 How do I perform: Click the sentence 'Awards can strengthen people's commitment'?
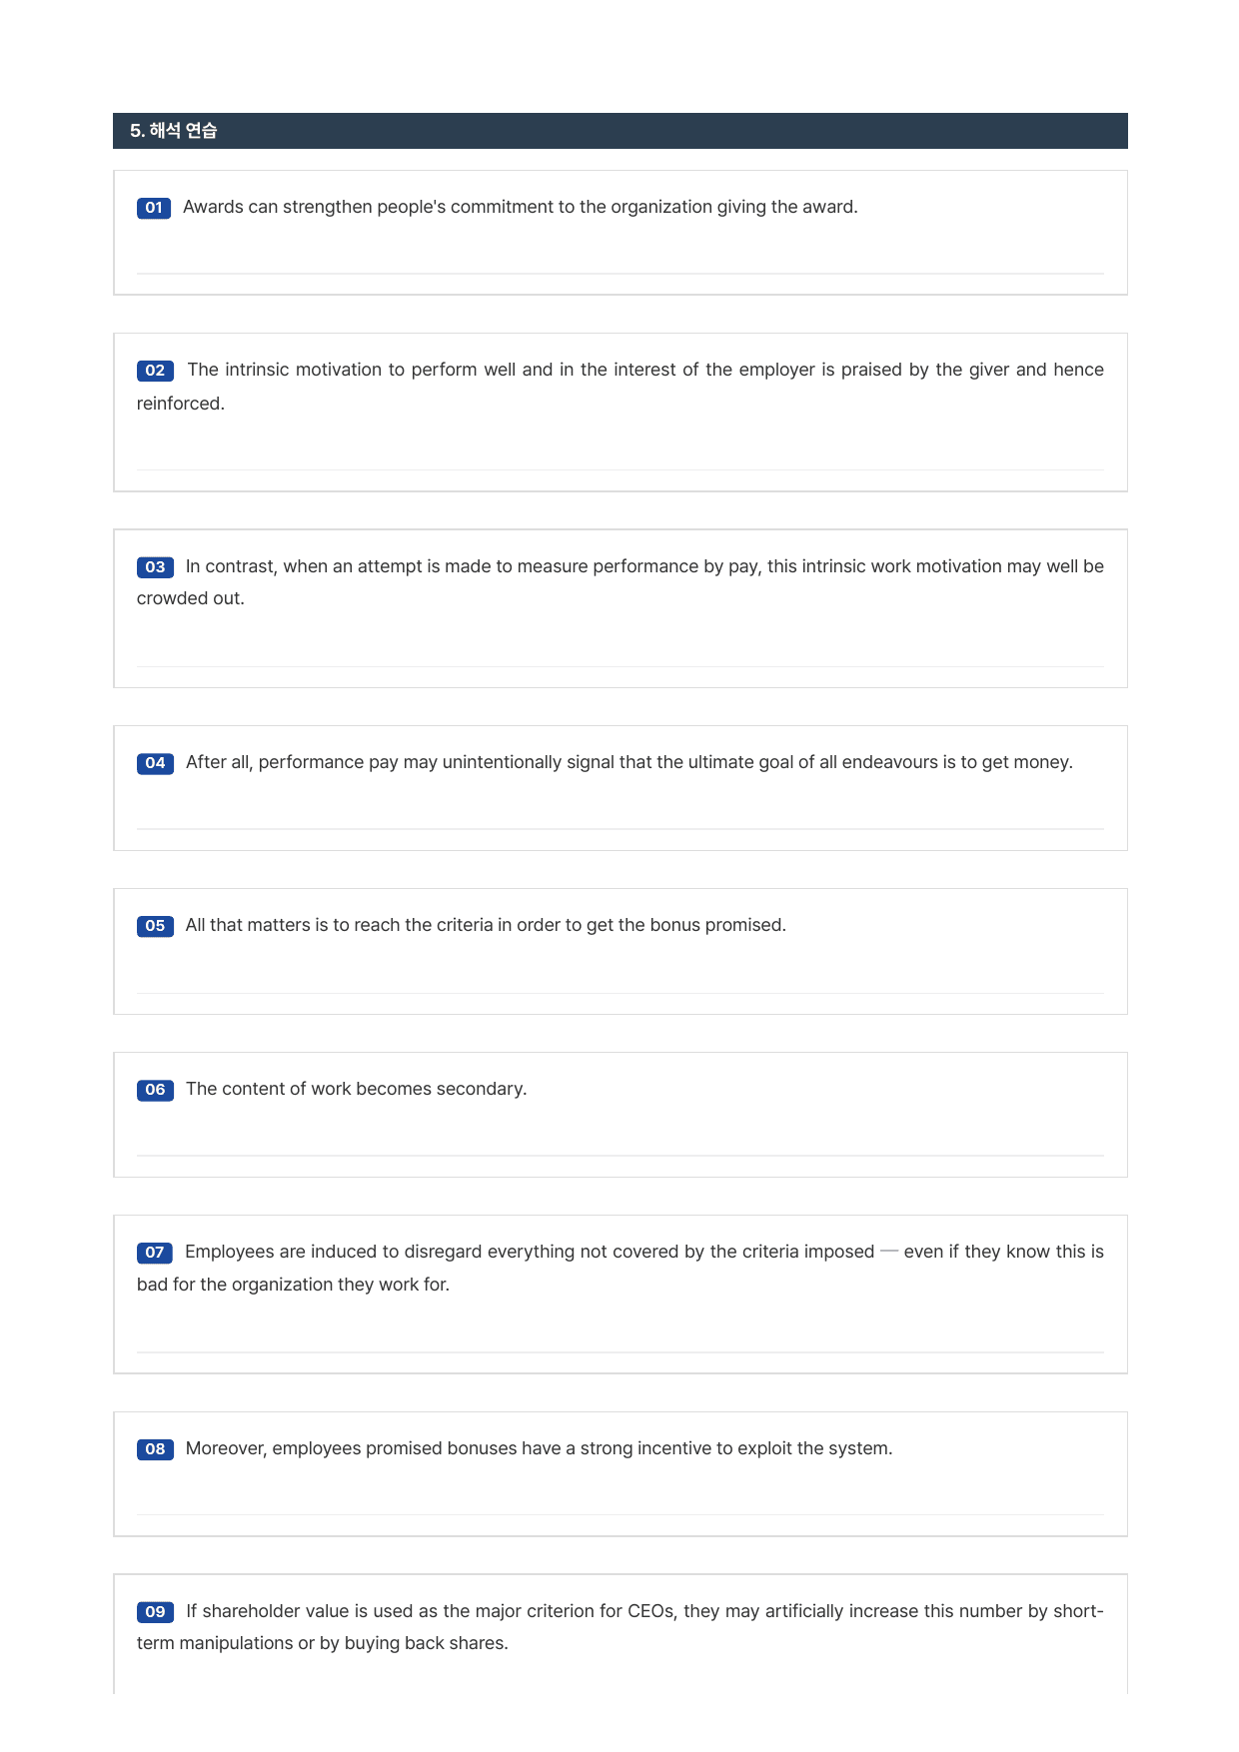click(x=521, y=207)
